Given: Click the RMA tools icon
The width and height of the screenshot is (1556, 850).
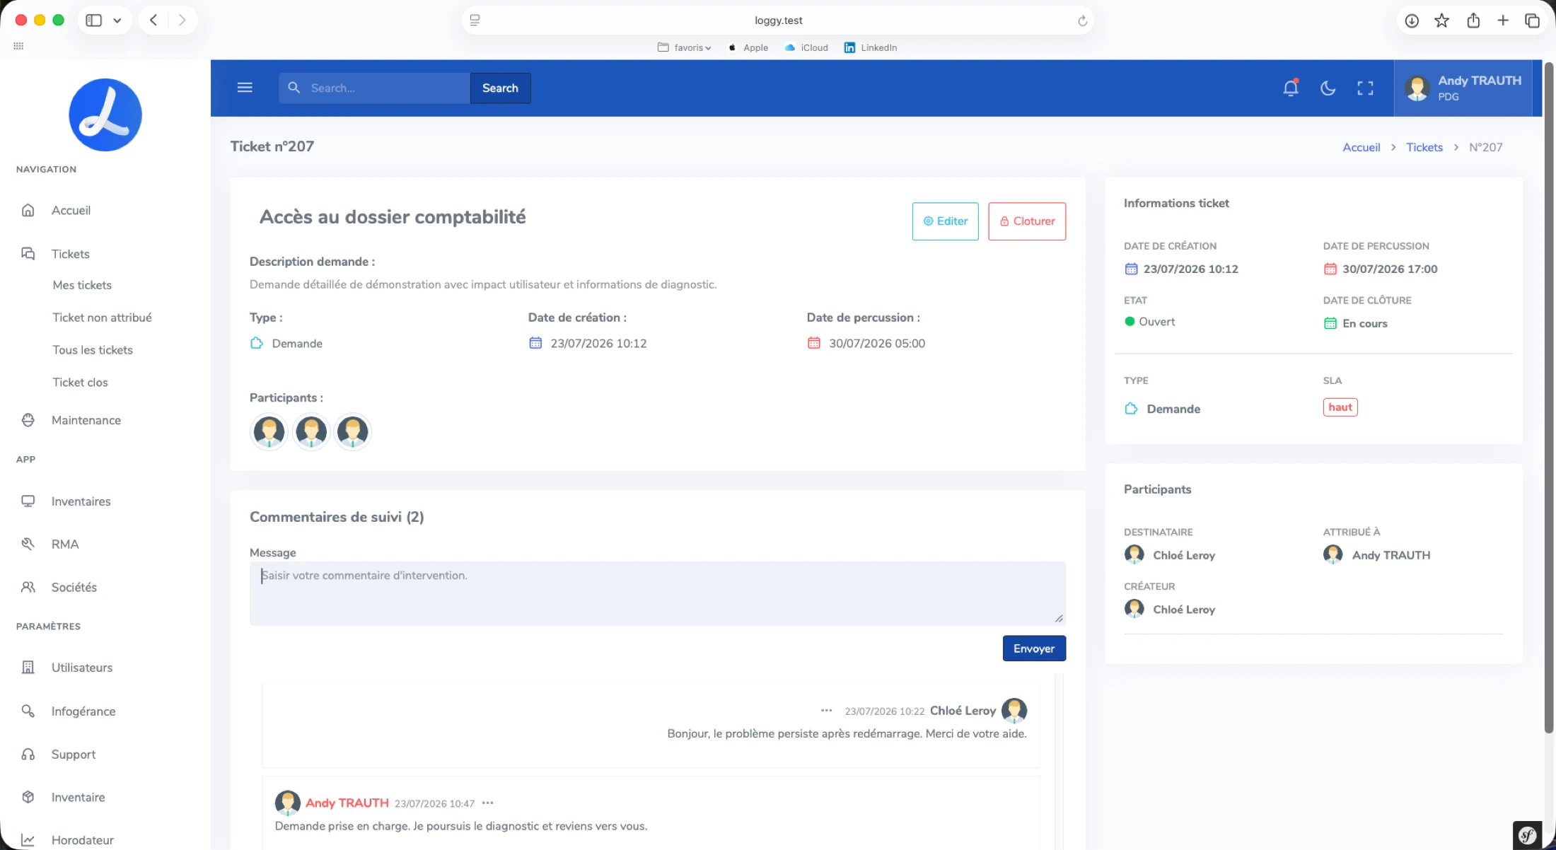Looking at the screenshot, I should coord(28,544).
